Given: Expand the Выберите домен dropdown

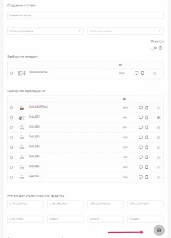Looking at the screenshot, I should tap(126, 31).
